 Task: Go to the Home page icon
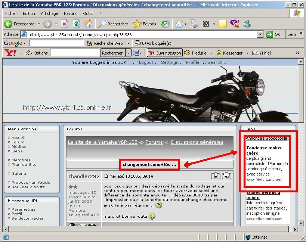88,24
